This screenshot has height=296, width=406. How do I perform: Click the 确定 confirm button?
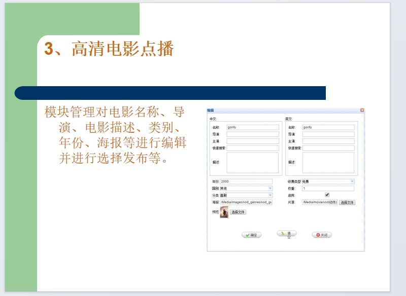click(x=251, y=235)
